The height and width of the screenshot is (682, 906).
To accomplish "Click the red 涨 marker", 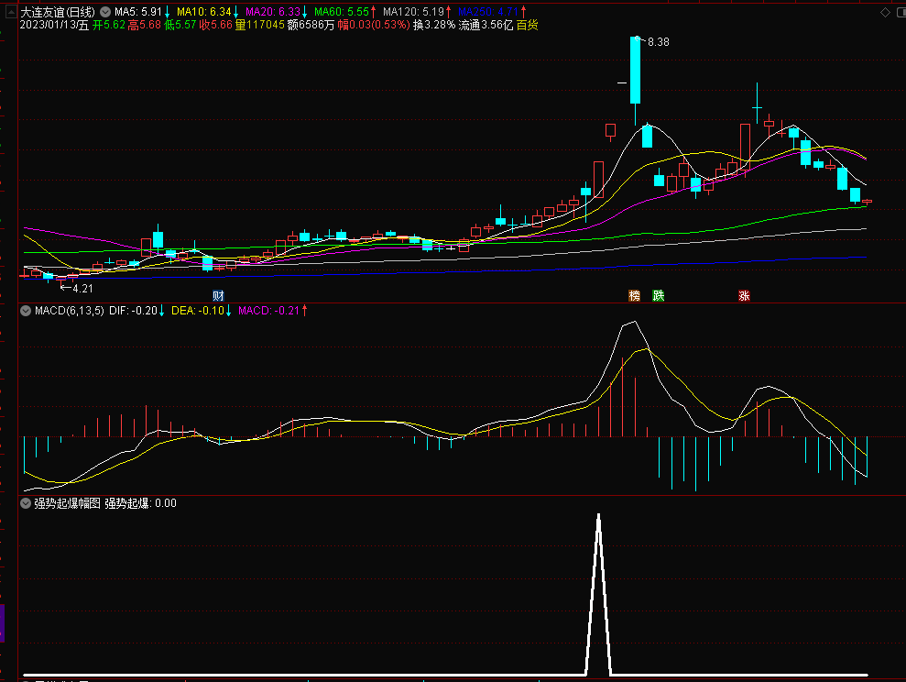I will point(744,296).
